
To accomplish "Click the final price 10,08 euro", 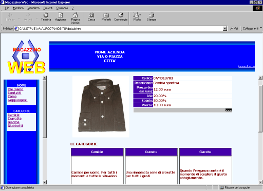I will click(x=162, y=105).
